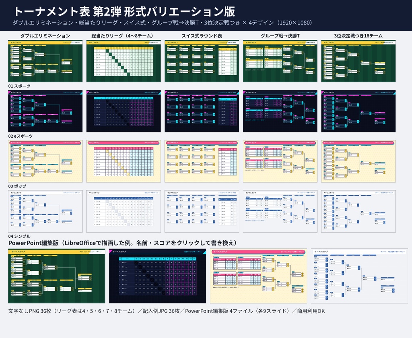Image resolution: width=412 pixels, height=338 pixels.
Task: Click the '3位決定戦つき16チーム' column heading
Action: [x=358, y=36]
